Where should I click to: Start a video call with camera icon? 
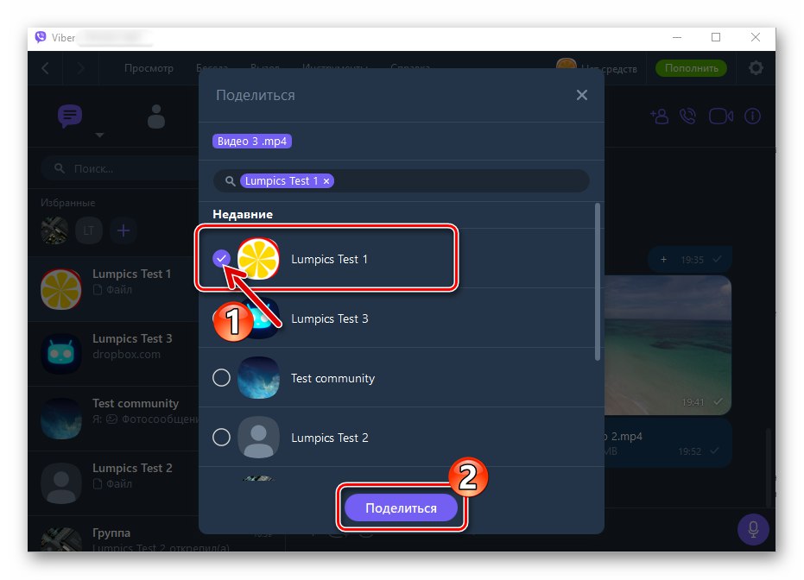(720, 117)
